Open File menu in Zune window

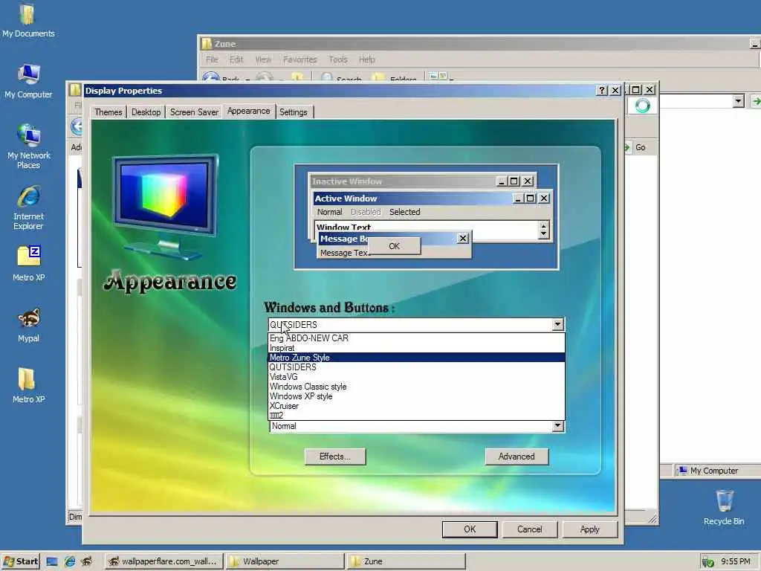point(212,59)
